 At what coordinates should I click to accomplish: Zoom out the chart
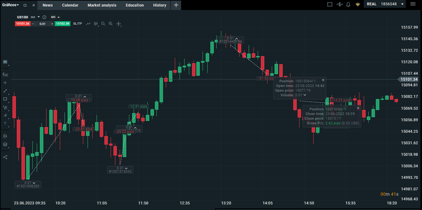pos(103,24)
